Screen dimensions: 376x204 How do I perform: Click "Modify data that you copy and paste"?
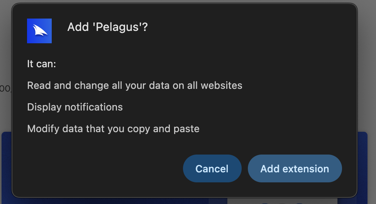[x=113, y=128]
